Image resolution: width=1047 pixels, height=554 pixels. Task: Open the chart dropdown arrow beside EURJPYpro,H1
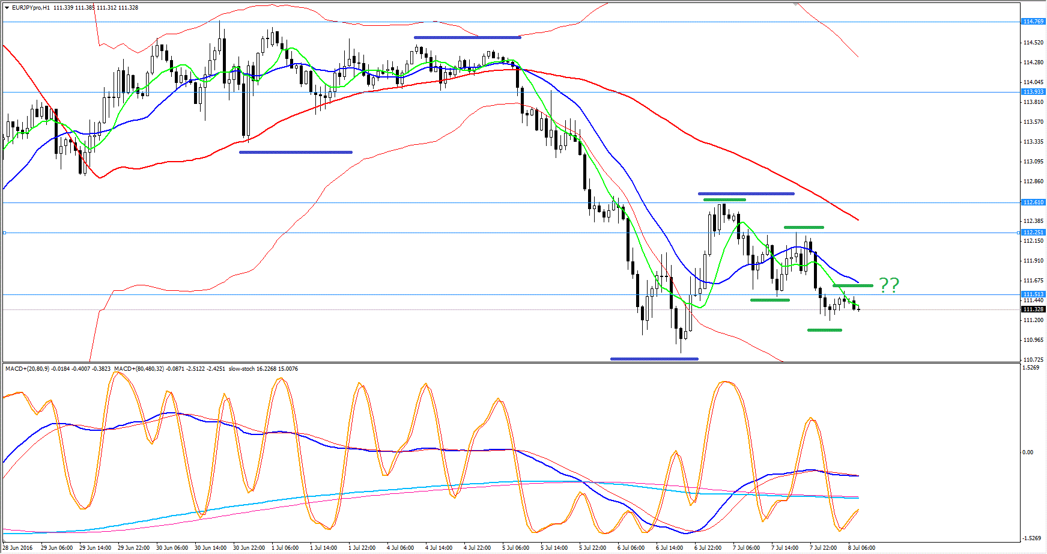[x=7, y=8]
